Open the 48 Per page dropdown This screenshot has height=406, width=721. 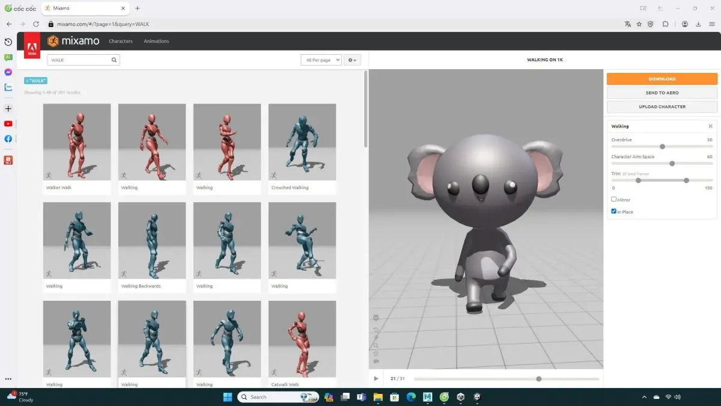coord(321,60)
